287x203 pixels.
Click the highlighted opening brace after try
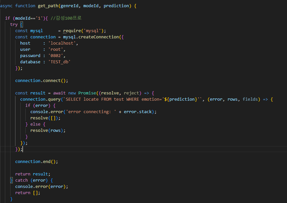click(x=22, y=25)
